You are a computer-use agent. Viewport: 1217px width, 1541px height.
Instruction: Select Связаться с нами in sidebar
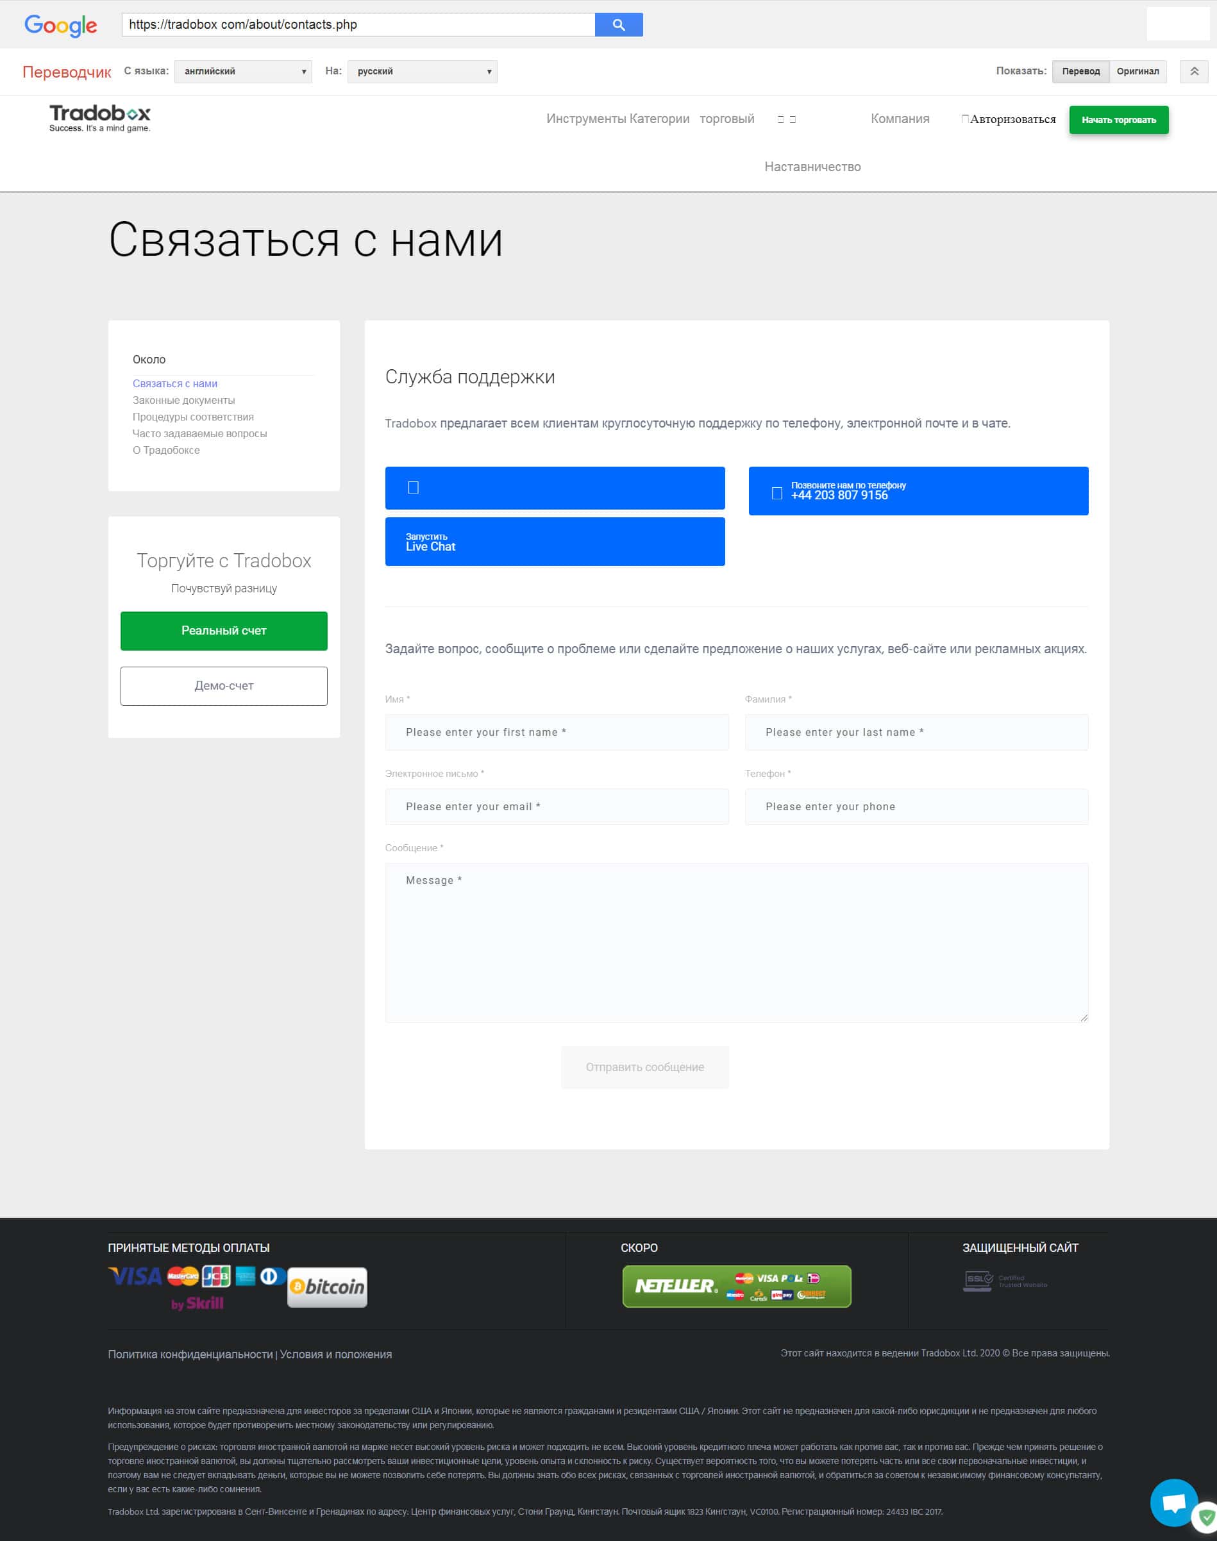point(174,383)
